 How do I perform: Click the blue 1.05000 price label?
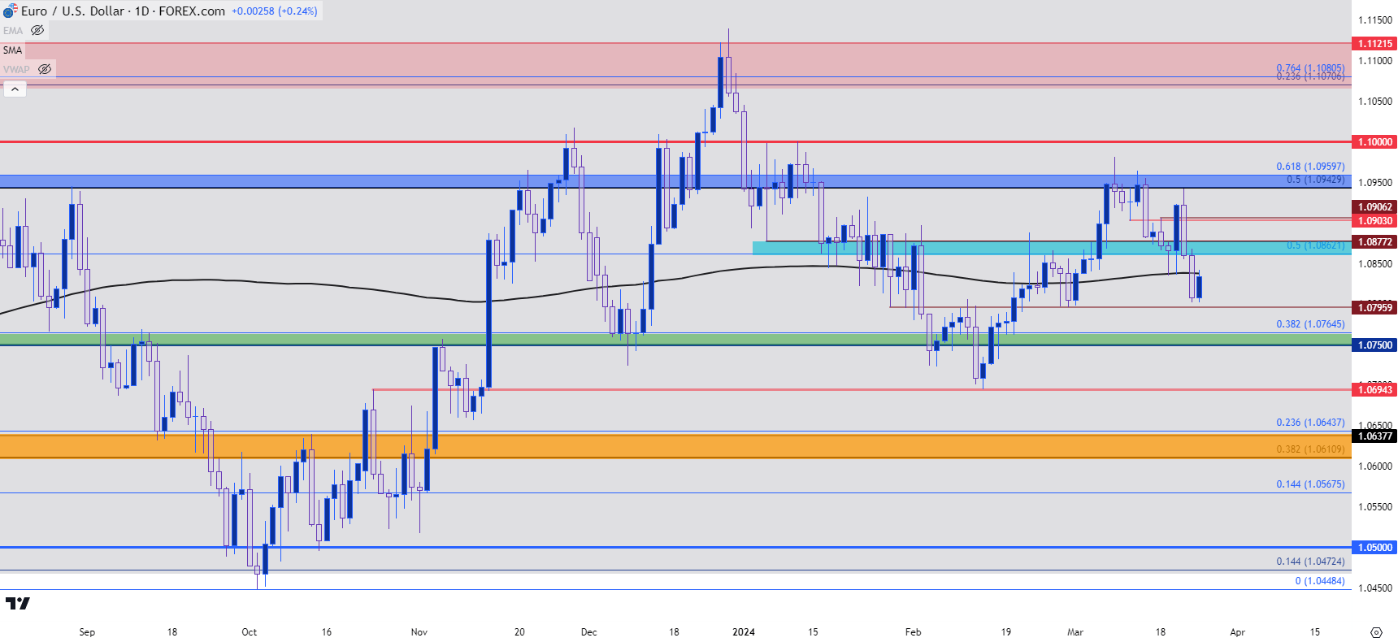(1374, 548)
